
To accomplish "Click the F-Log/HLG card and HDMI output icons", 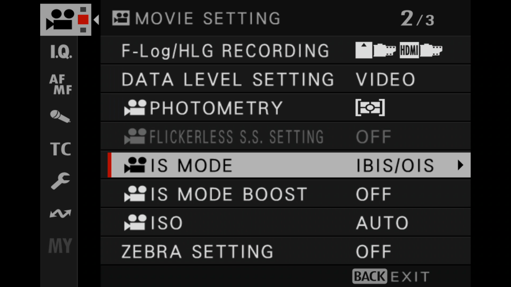I will 399,50.
